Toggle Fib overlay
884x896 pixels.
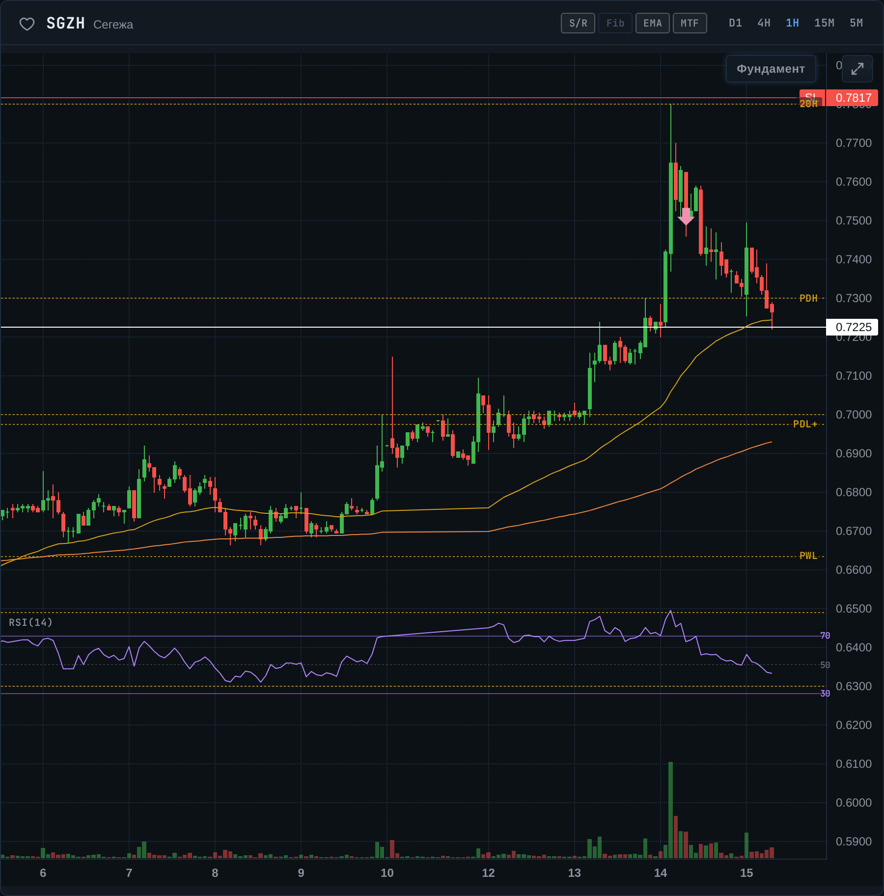click(615, 23)
